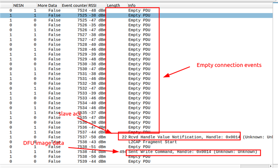The image size is (278, 168).
Task: Click event 7533 row with -46 dBm
Action: (136, 98)
